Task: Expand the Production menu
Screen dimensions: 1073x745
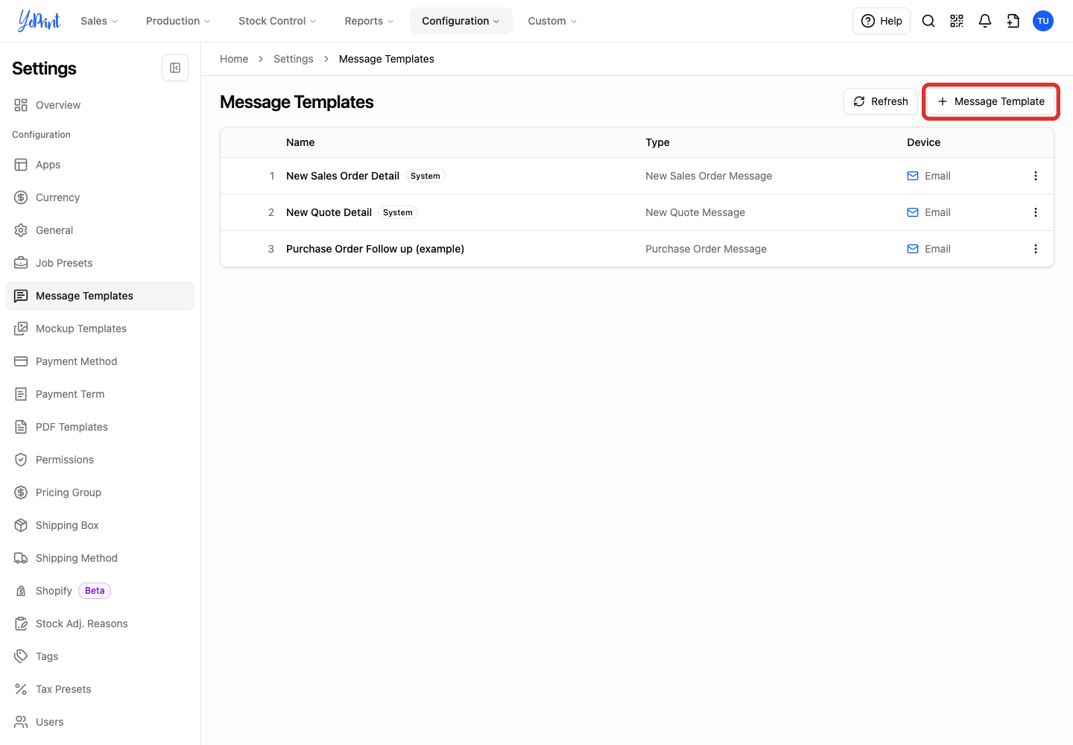Action: pos(178,21)
